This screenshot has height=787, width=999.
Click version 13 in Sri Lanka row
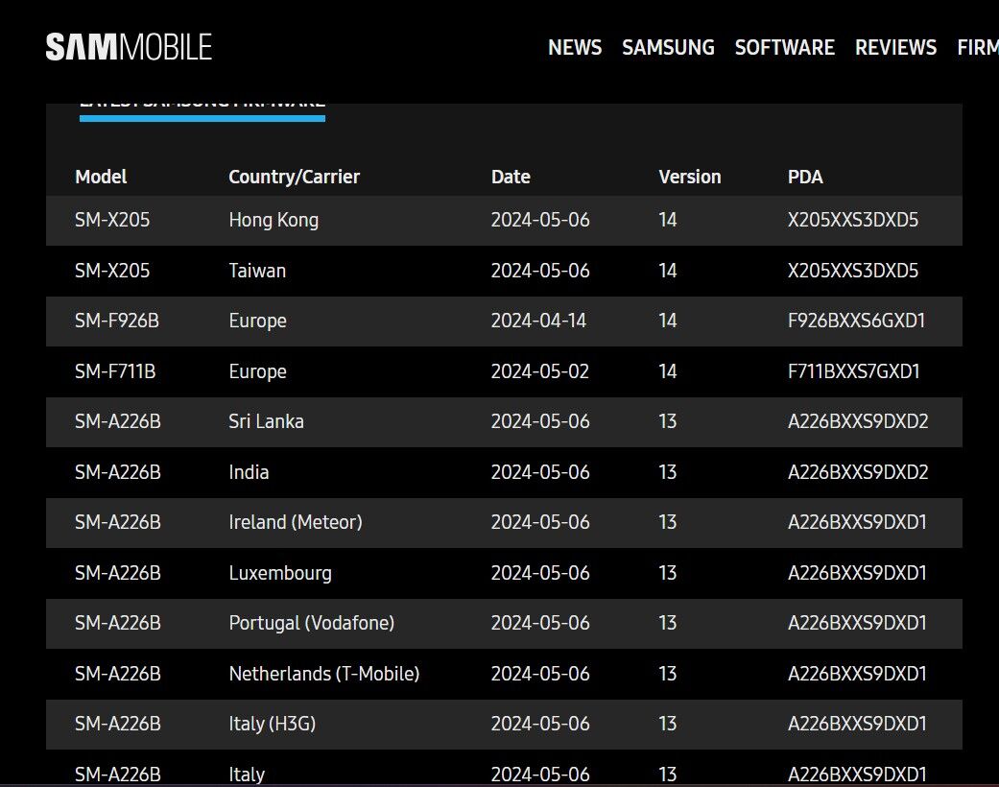(x=667, y=421)
